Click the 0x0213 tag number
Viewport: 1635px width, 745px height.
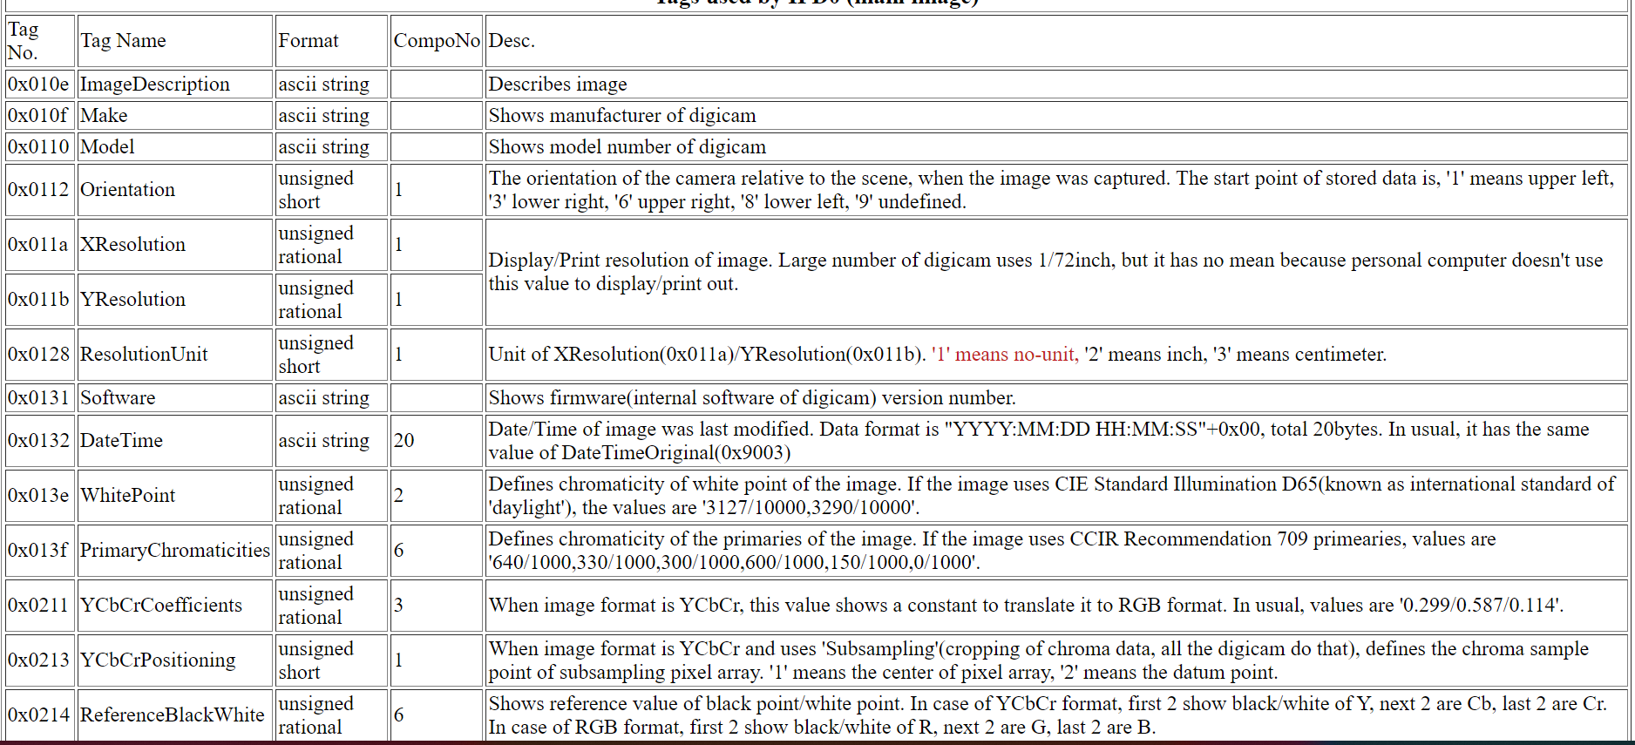(38, 660)
